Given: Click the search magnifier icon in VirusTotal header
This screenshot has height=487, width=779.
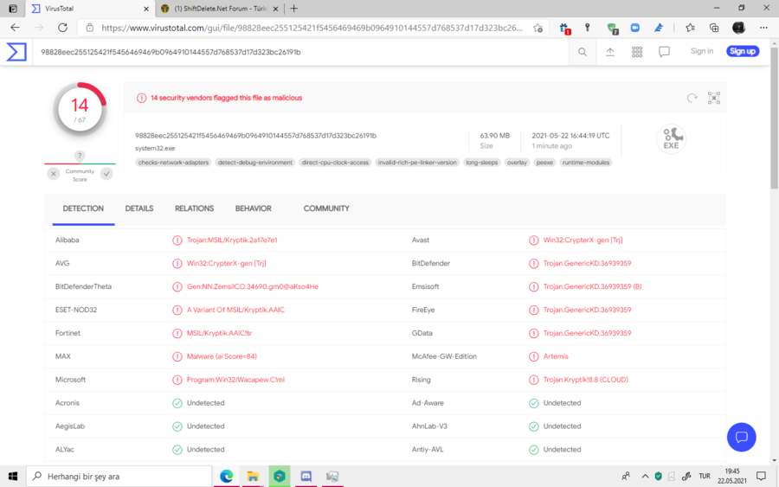Looking at the screenshot, I should point(583,52).
